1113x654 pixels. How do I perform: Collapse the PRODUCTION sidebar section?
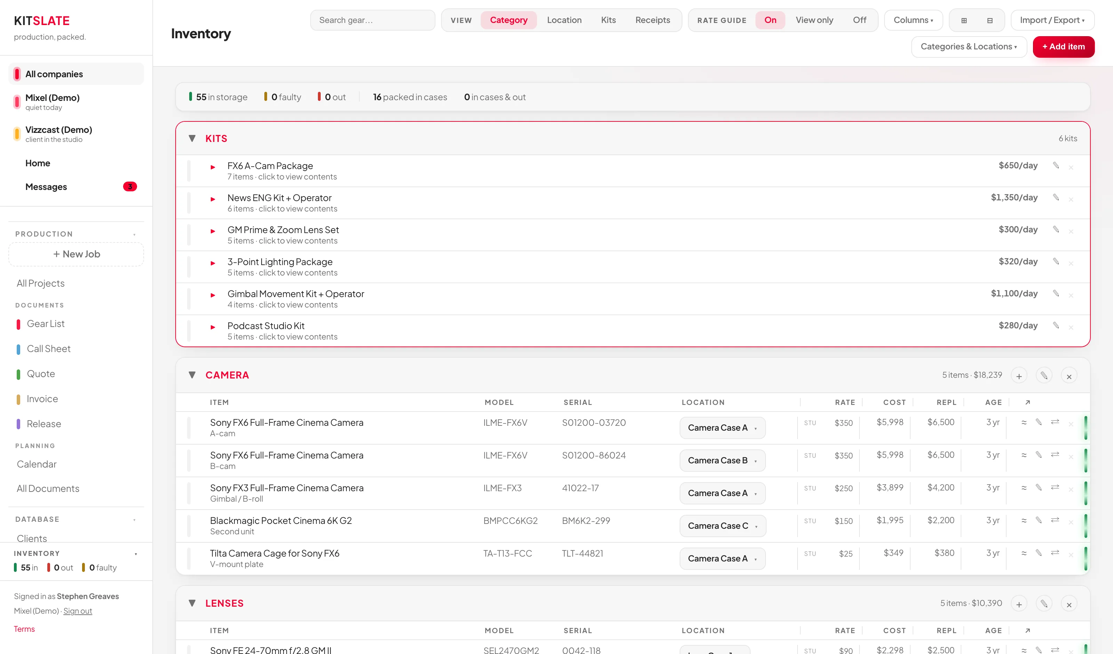click(135, 234)
